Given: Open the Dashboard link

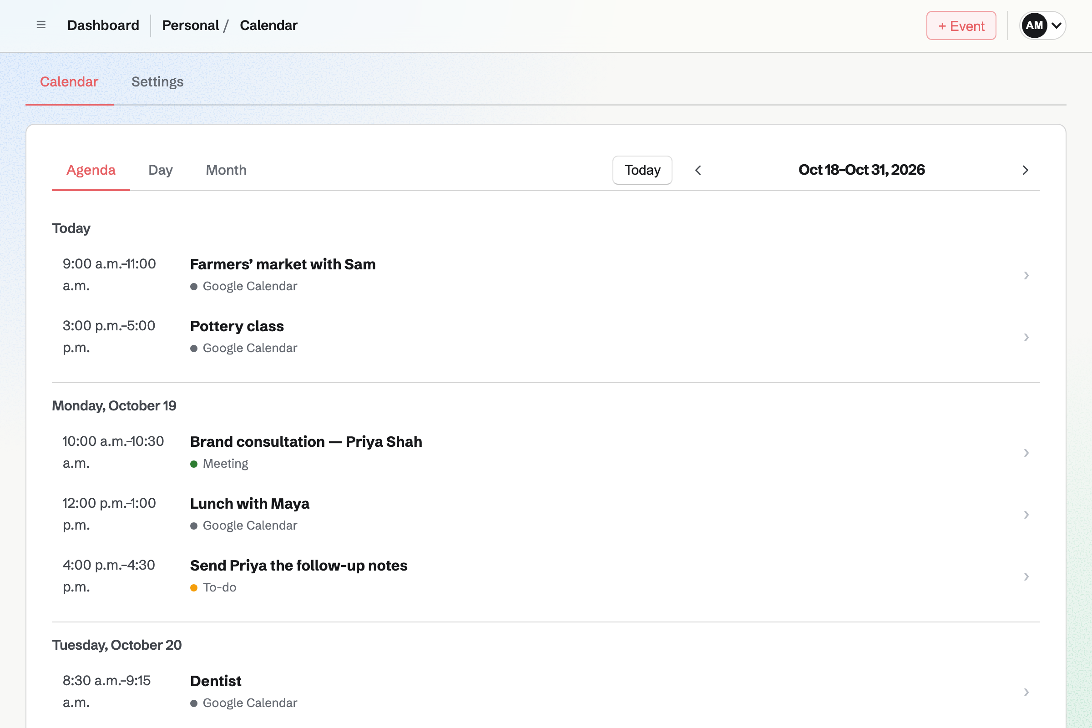Looking at the screenshot, I should pyautogui.click(x=103, y=25).
